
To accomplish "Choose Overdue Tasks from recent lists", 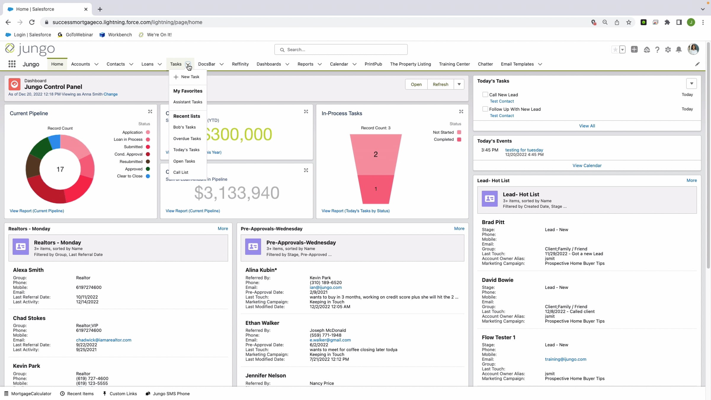I will [187, 139].
